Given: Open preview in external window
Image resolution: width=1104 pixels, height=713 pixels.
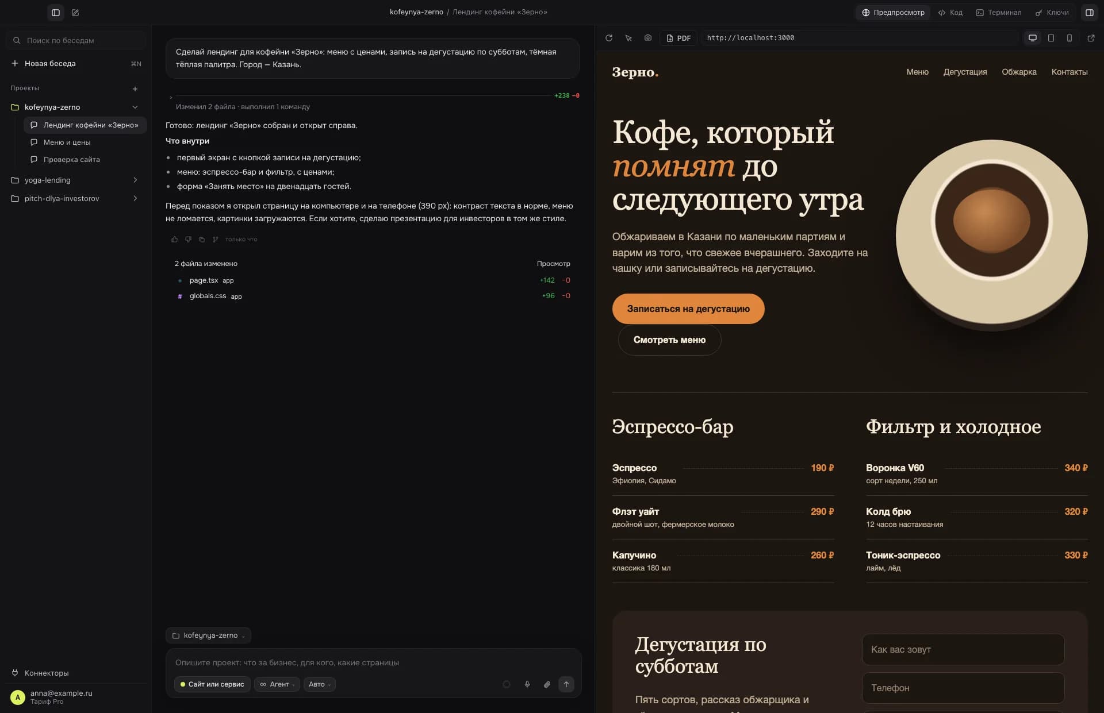Looking at the screenshot, I should 1091,38.
